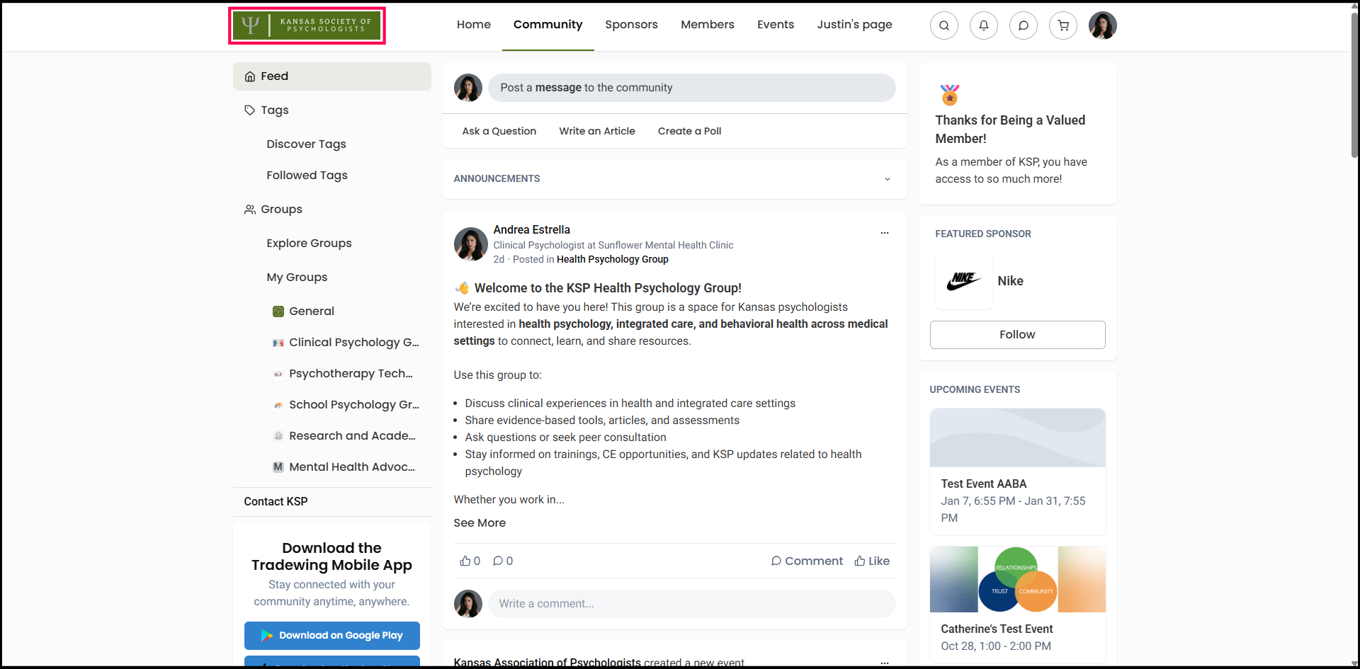This screenshot has height=669, width=1360.
Task: Click the thumbs-up count icon on post
Action: [x=465, y=561]
